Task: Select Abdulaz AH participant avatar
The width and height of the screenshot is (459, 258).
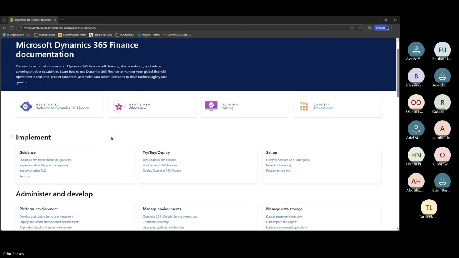Action: [x=416, y=181]
